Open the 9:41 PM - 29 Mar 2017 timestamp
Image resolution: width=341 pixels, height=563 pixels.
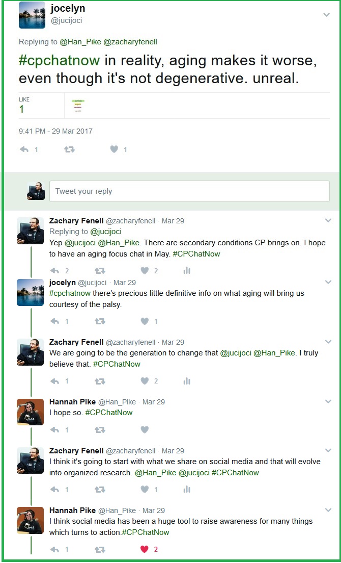pyautogui.click(x=55, y=131)
